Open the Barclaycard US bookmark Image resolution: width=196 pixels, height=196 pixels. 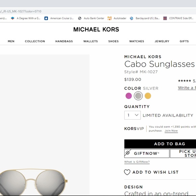point(145,18)
